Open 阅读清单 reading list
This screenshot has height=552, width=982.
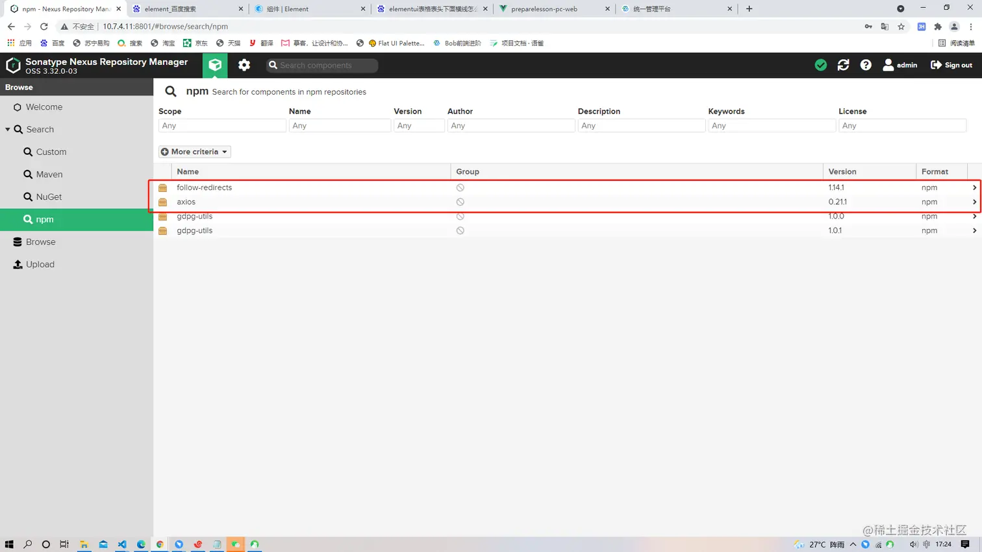click(957, 43)
